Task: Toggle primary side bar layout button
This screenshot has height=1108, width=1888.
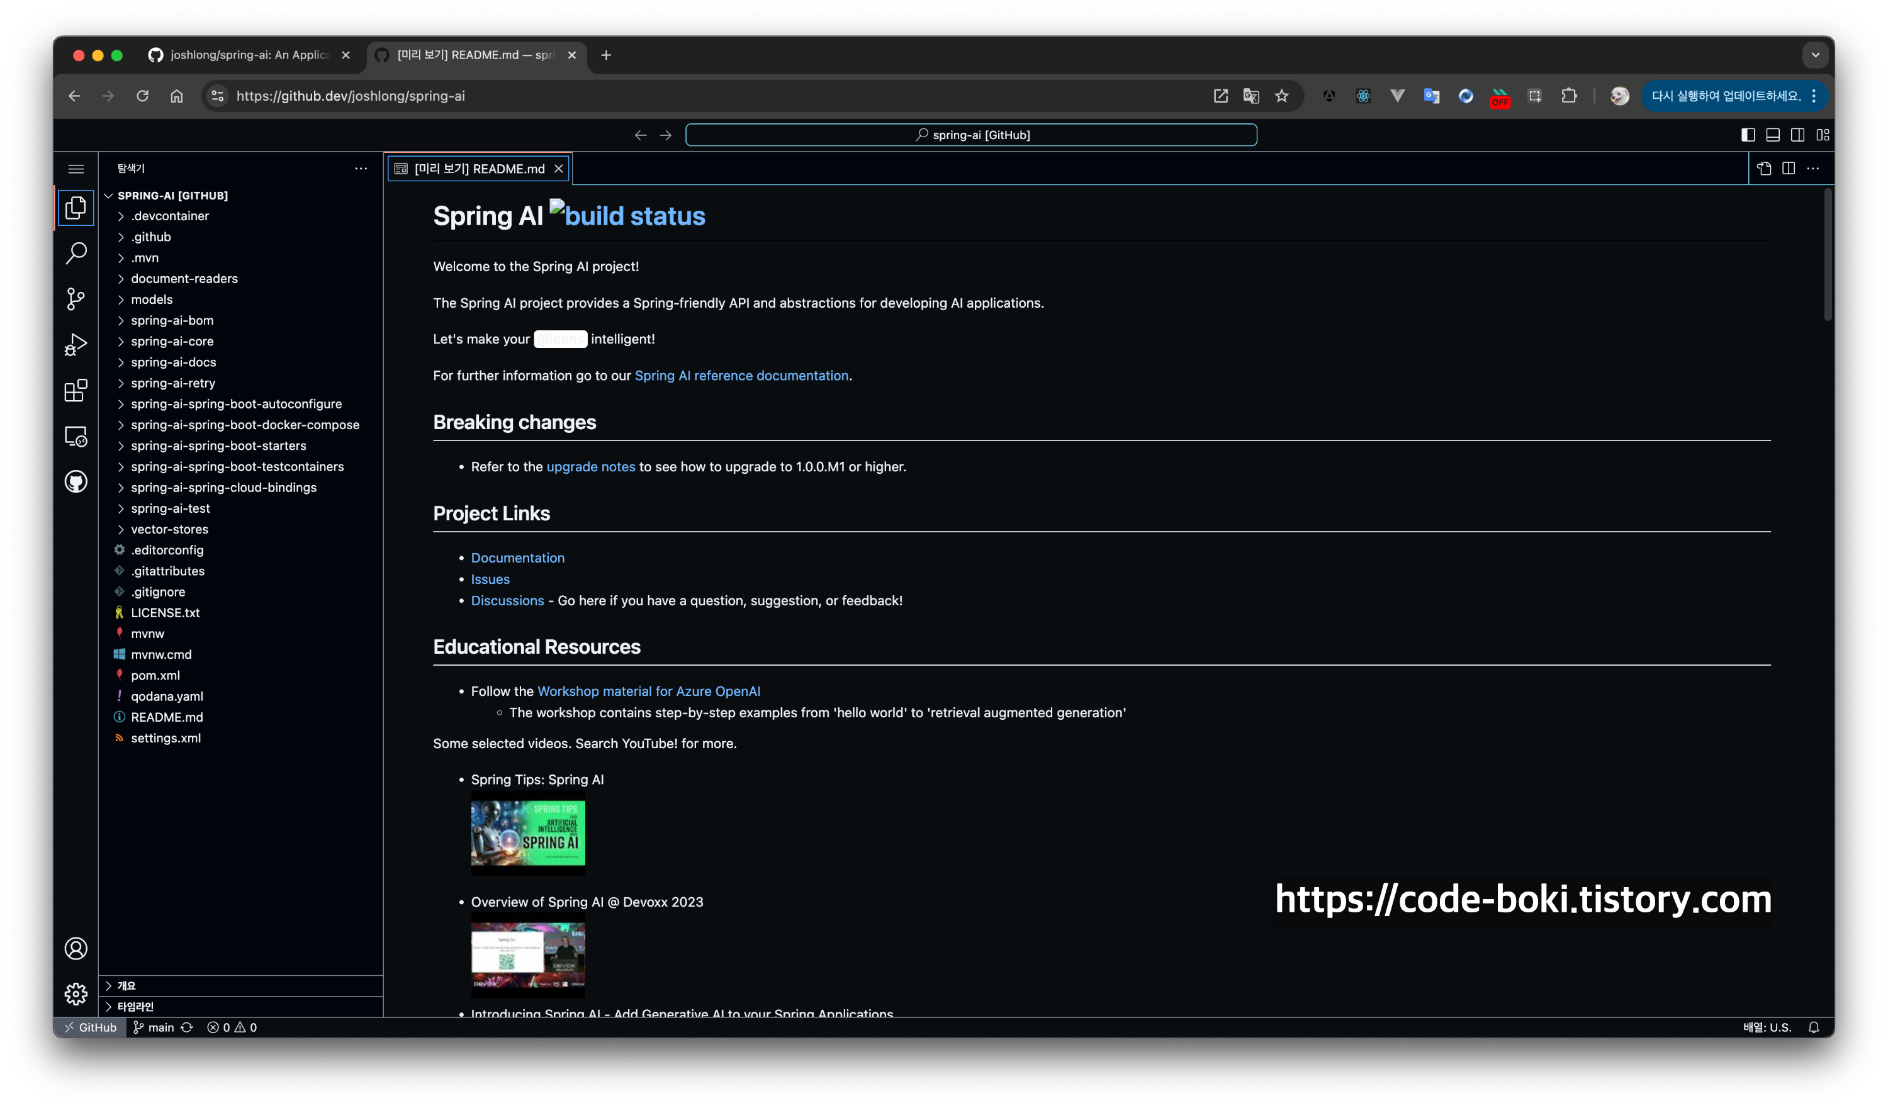Action: click(1748, 135)
